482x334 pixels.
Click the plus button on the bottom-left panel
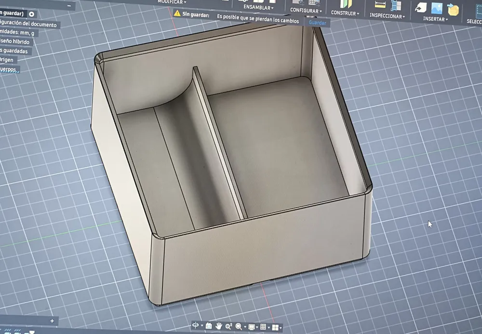click(x=52, y=321)
